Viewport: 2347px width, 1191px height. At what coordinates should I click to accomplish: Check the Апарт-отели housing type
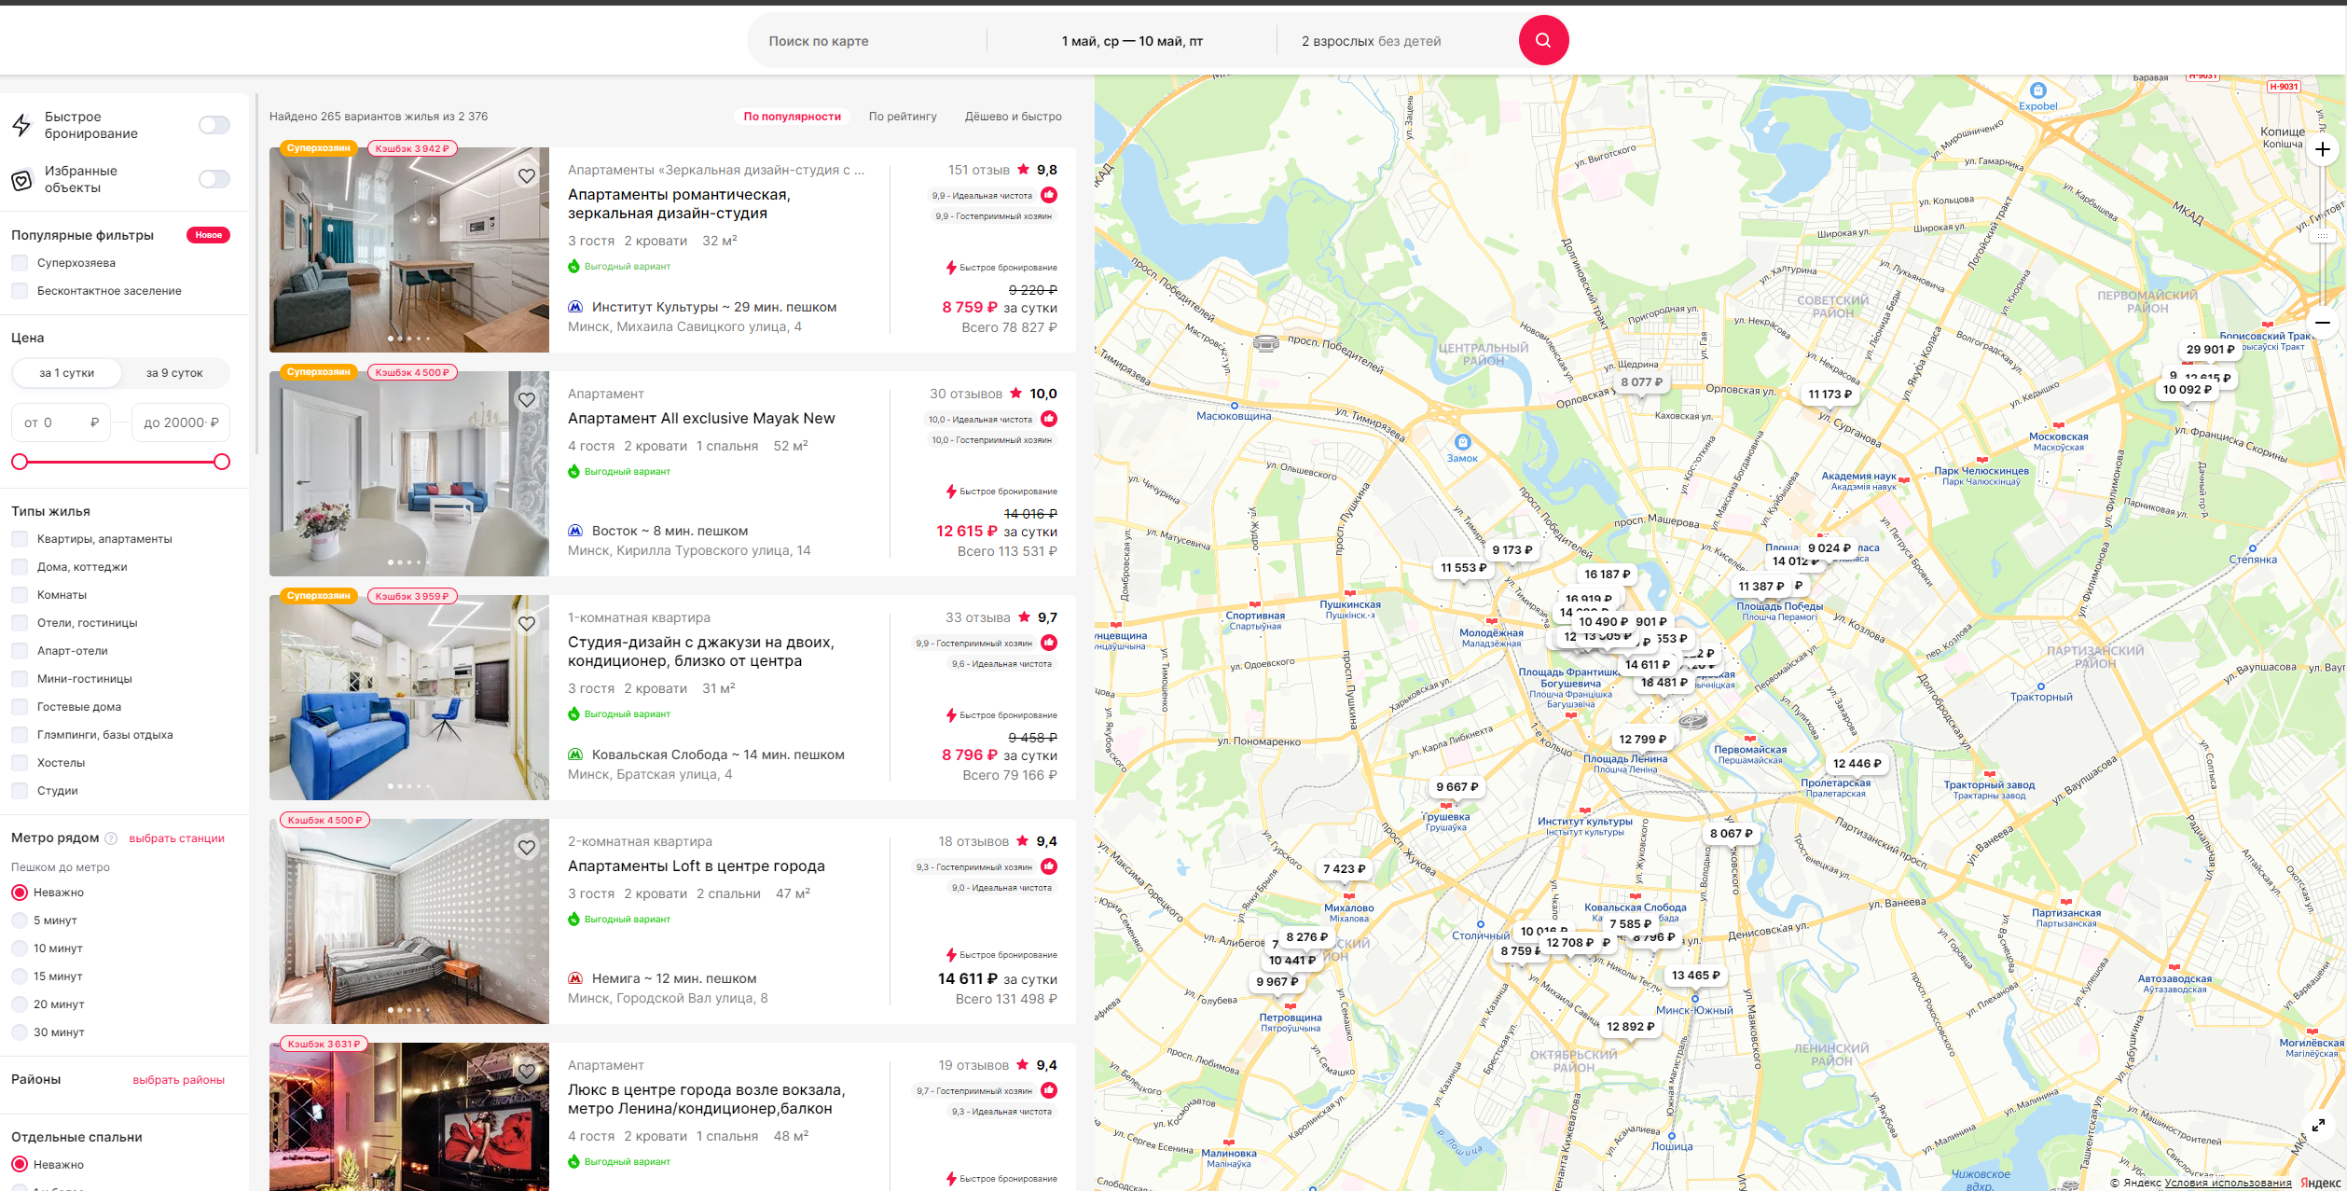click(20, 651)
